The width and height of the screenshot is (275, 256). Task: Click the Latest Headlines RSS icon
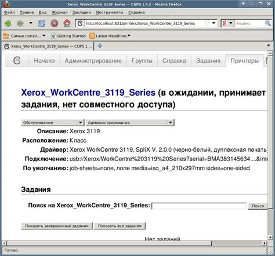pos(92,36)
